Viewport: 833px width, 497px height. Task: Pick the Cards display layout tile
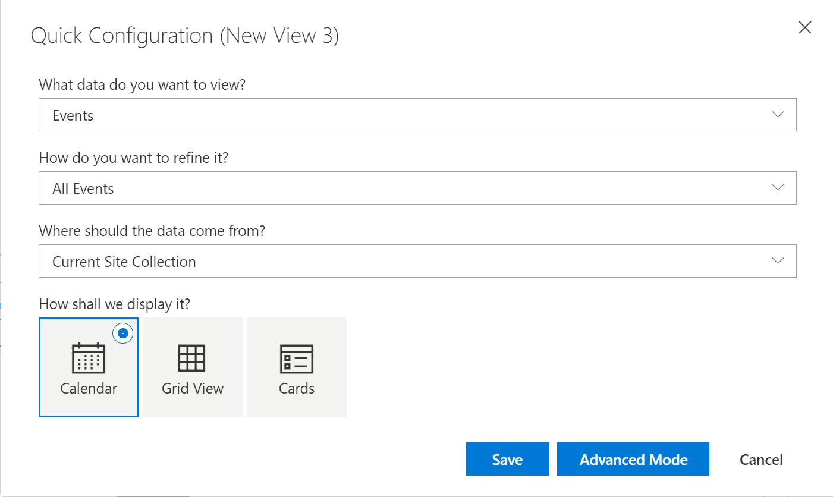(x=297, y=367)
